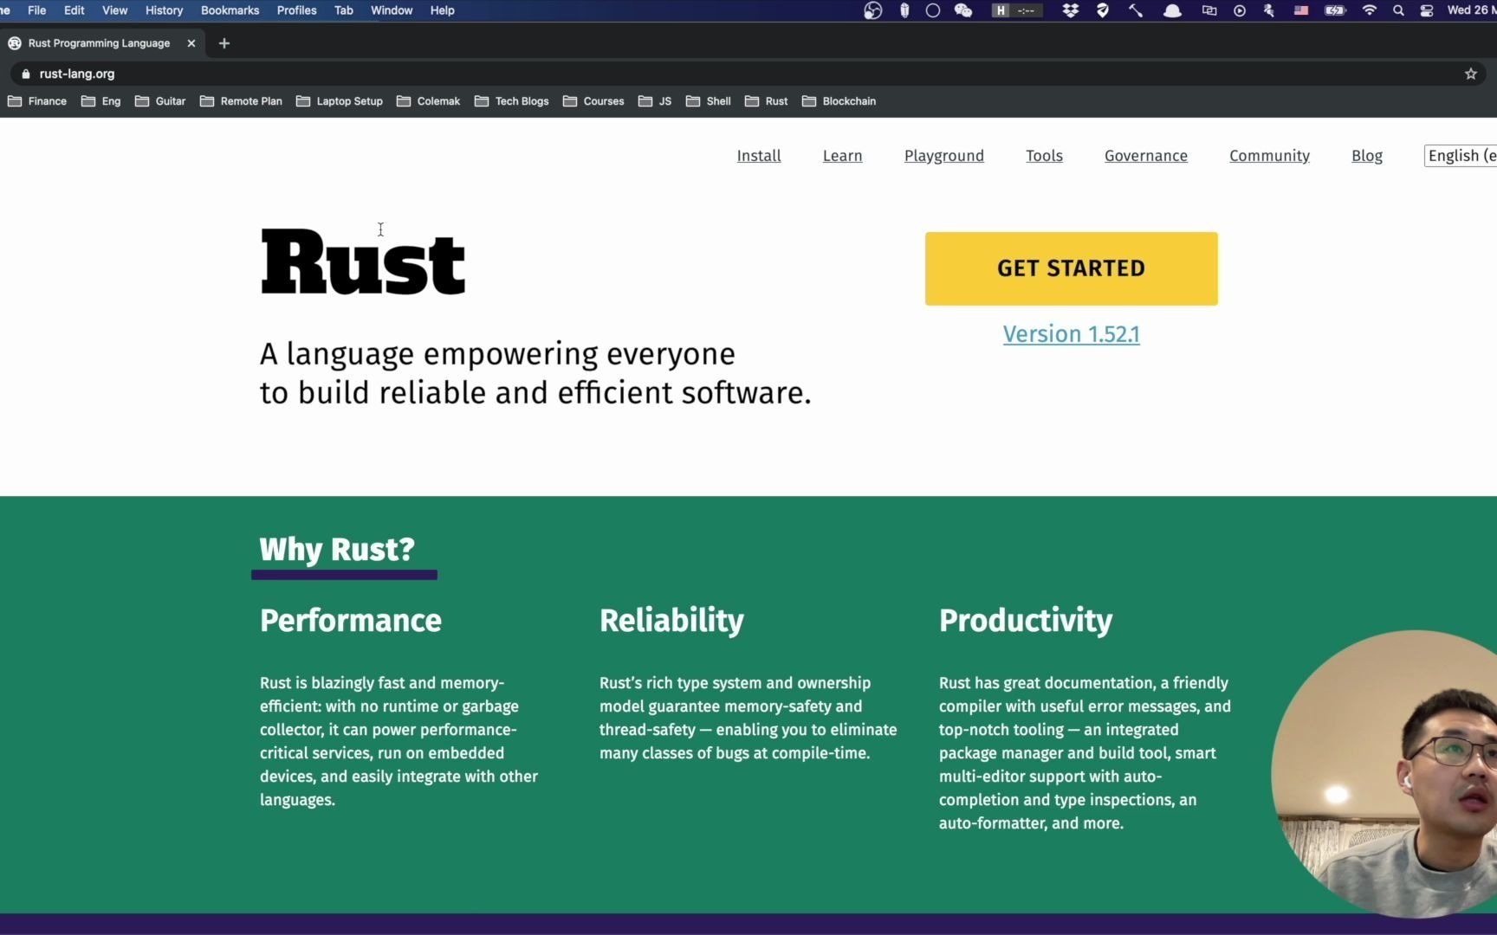Open the Eng bookmarks folder

pyautogui.click(x=100, y=101)
